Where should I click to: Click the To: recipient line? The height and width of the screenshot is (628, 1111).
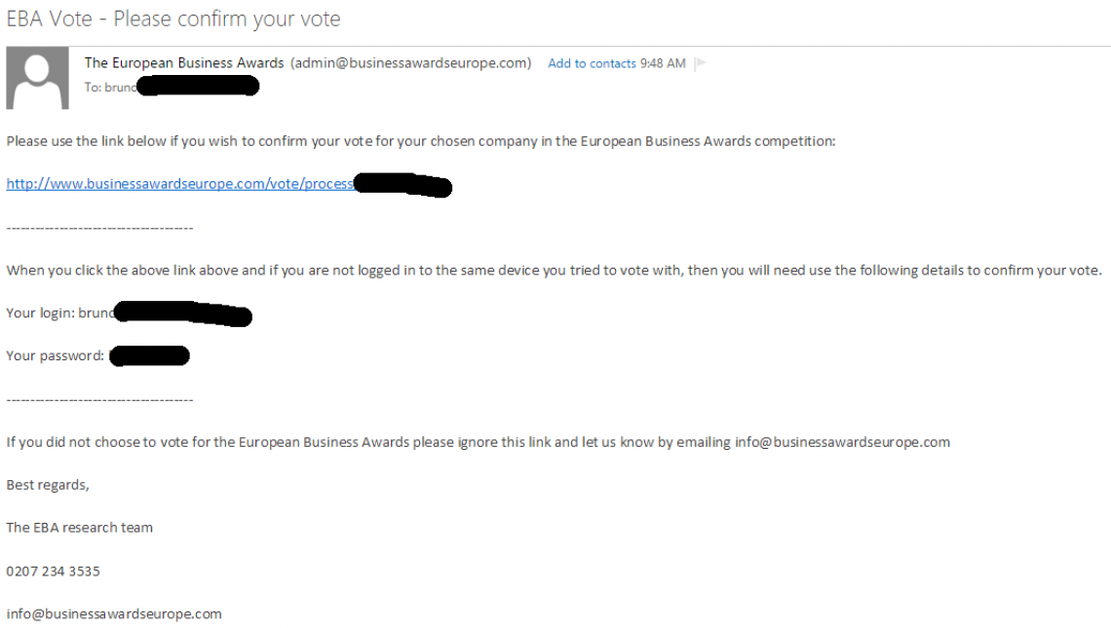point(111,88)
